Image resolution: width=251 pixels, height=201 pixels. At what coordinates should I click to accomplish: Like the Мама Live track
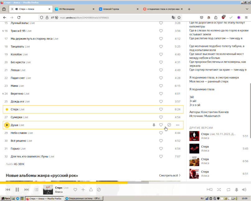click(x=161, y=86)
